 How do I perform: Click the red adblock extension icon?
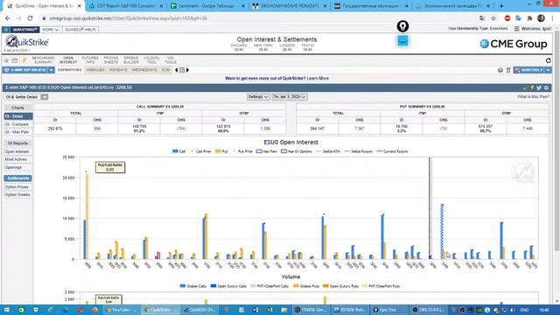click(x=507, y=18)
